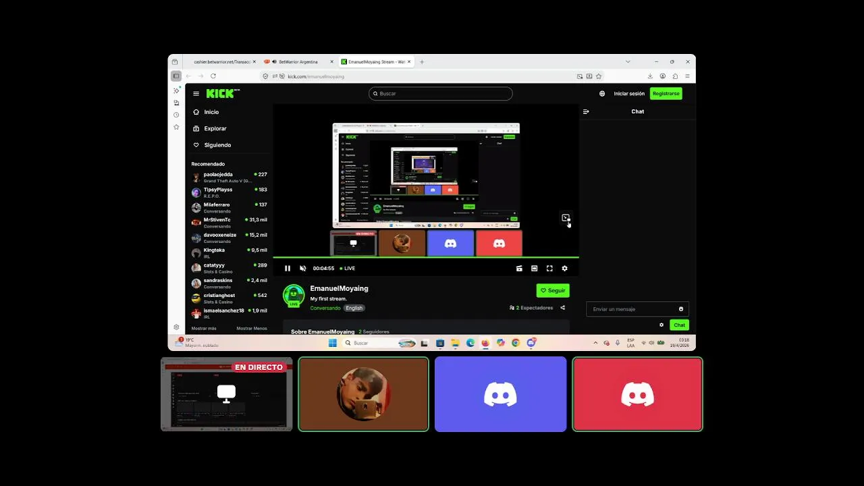
Task: Select the blue Discord participant tile
Action: [x=501, y=394]
